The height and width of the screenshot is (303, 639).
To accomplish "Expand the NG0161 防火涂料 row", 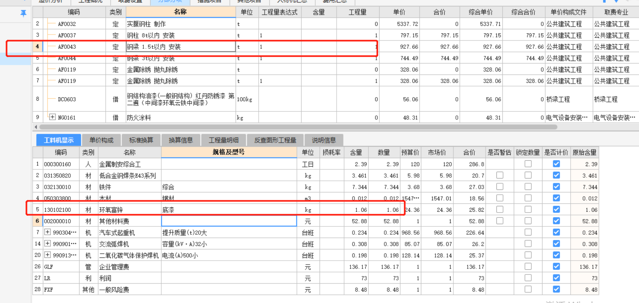I will [x=52, y=117].
